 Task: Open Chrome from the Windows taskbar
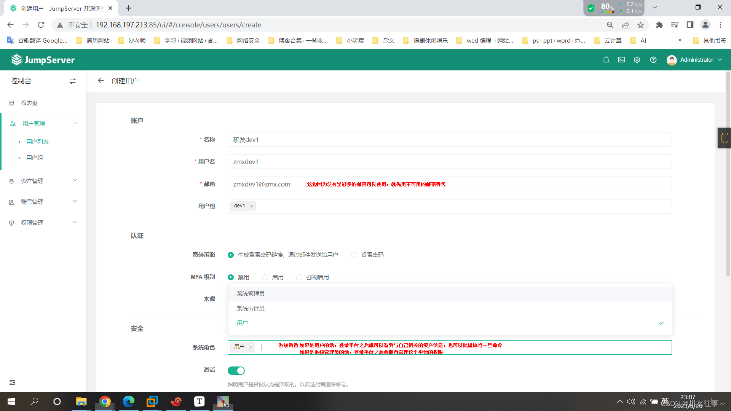coord(105,402)
